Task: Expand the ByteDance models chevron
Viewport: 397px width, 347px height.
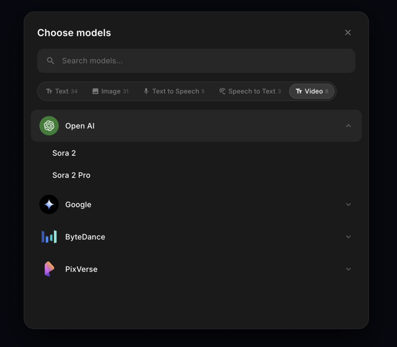Action: click(348, 237)
